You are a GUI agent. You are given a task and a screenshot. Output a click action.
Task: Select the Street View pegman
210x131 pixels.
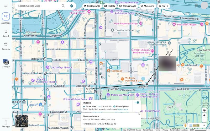(x=185, y=125)
